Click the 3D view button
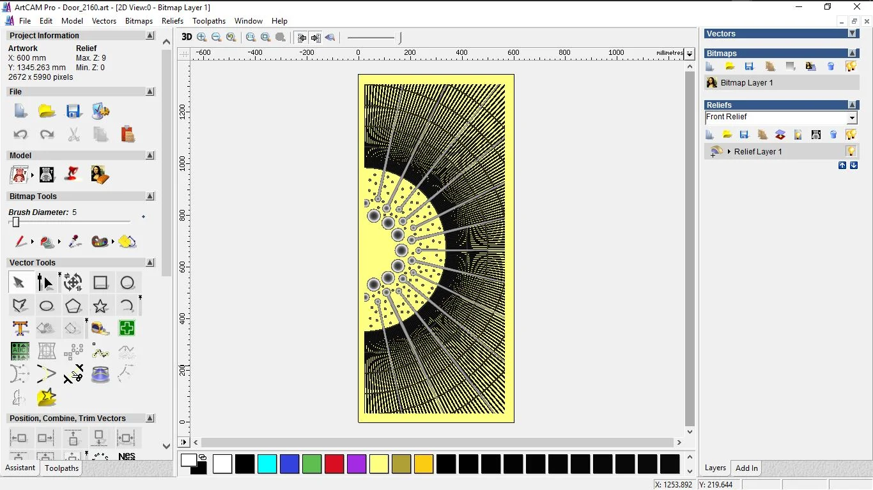Viewport: 873px width, 490px height. 186,37
